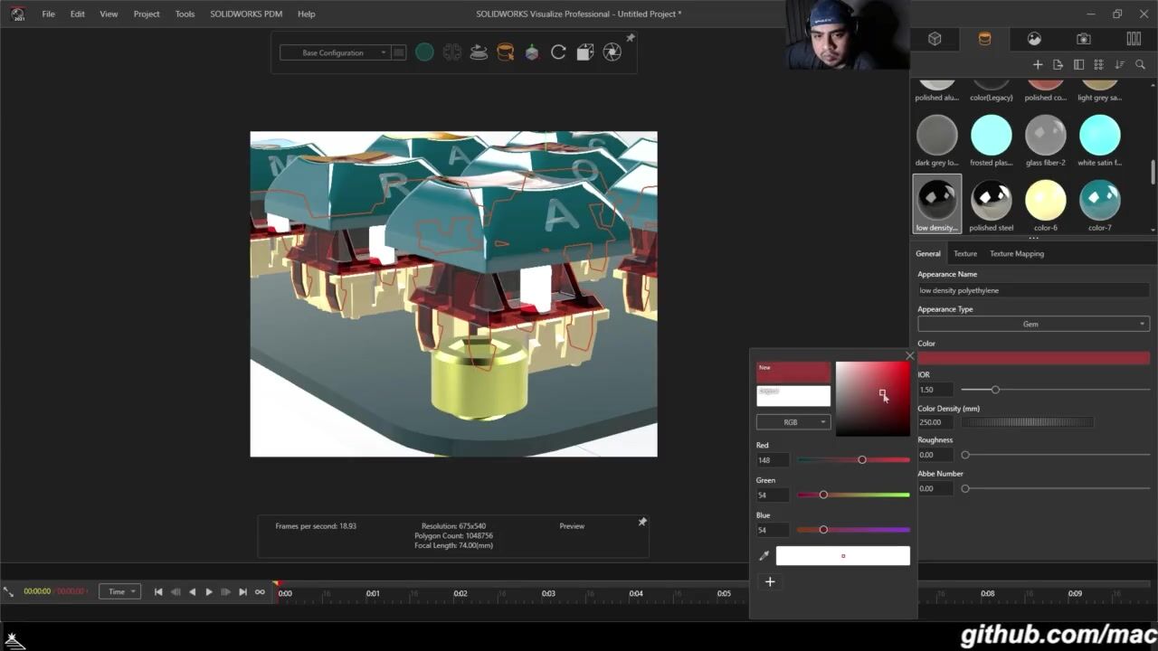Open the Models tab cube icon
Screen dimensions: 1158x651
point(935,39)
